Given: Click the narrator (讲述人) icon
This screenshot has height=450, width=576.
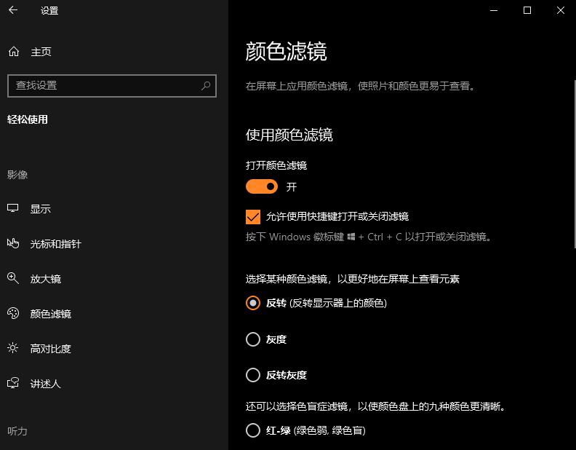Looking at the screenshot, I should pyautogui.click(x=13, y=384).
